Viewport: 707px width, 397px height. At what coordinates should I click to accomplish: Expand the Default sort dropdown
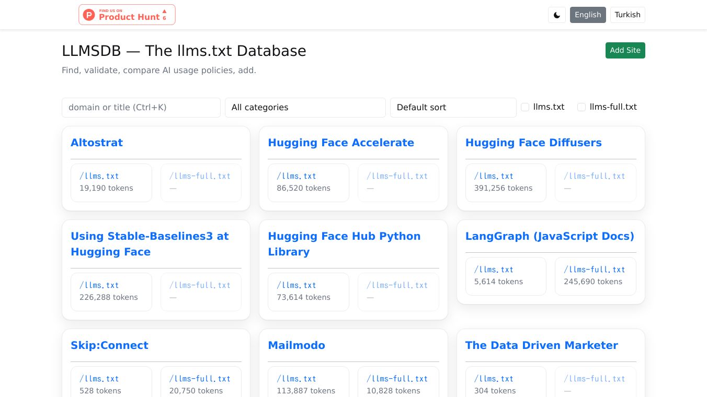click(x=453, y=108)
